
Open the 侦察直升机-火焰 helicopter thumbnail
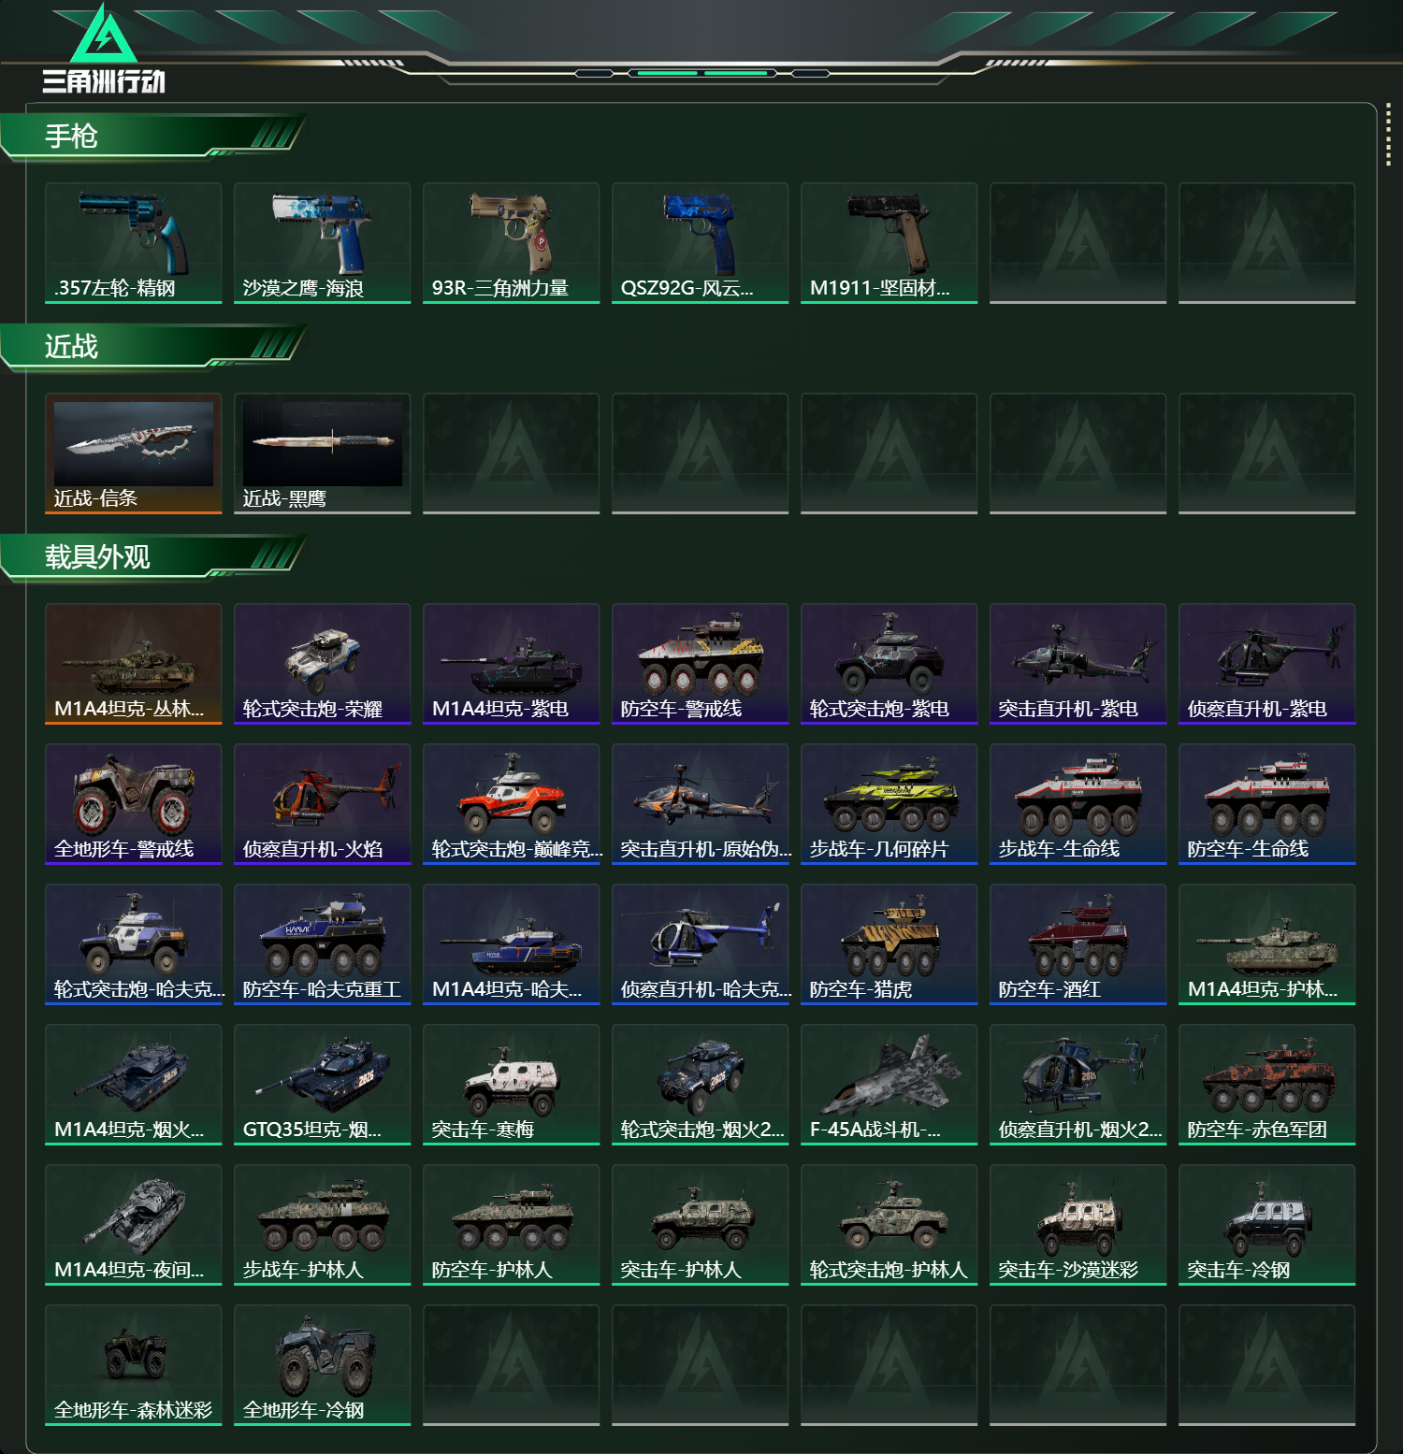[322, 804]
